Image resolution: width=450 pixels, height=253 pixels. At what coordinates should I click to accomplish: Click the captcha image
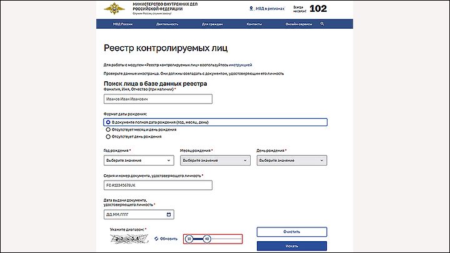[129, 239]
